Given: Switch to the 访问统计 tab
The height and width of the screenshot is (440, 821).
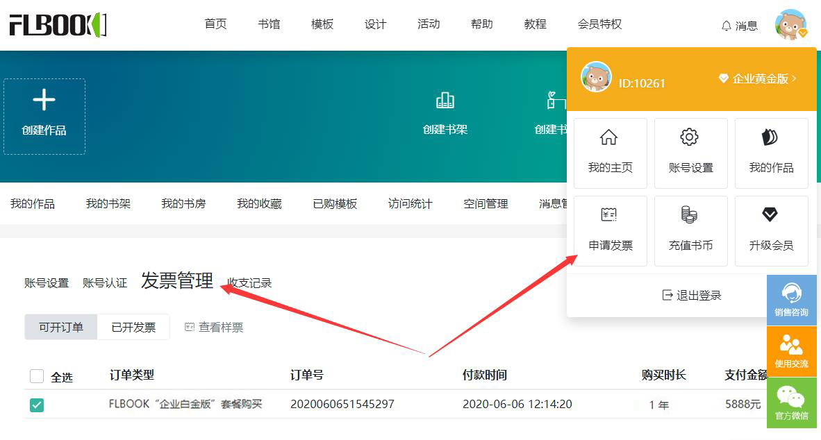Looking at the screenshot, I should 410,203.
